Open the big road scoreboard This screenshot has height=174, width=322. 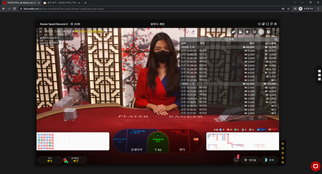(243, 141)
